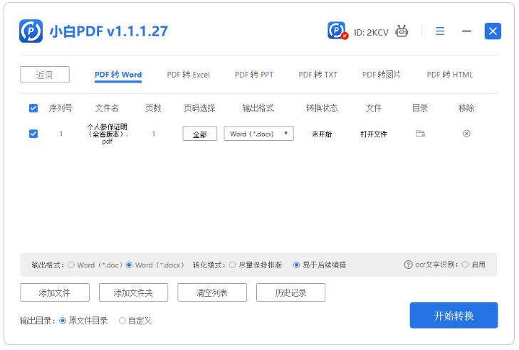
Task: Click the 未开始 status text
Action: 322,134
